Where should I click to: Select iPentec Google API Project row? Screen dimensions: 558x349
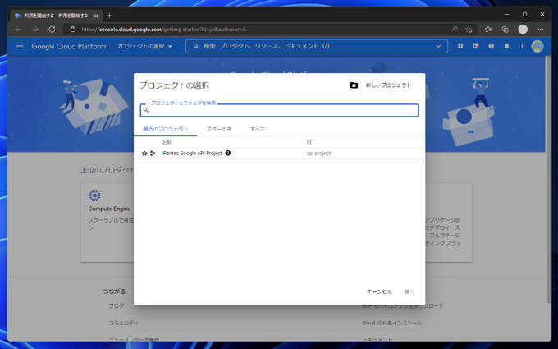pyautogui.click(x=279, y=153)
